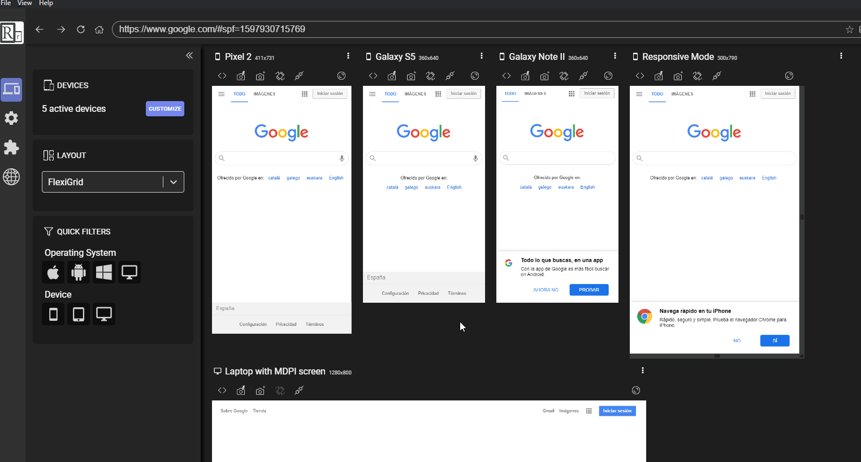Image resolution: width=861 pixels, height=462 pixels.
Task: Open the English link in Pixel 2 page
Action: pyautogui.click(x=336, y=178)
